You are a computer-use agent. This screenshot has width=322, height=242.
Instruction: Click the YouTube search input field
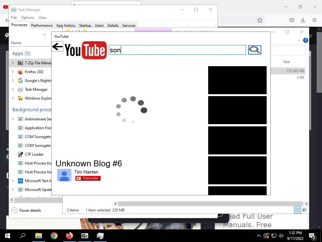coord(177,50)
